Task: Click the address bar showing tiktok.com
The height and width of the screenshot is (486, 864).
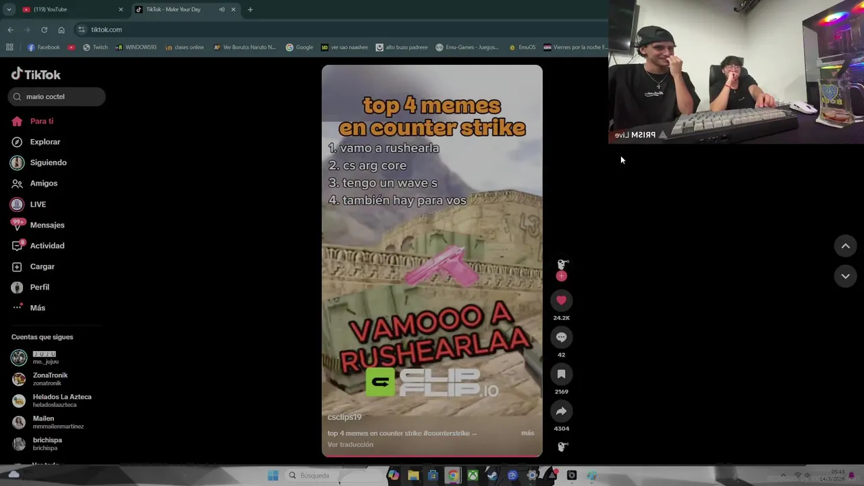Action: pos(340,30)
